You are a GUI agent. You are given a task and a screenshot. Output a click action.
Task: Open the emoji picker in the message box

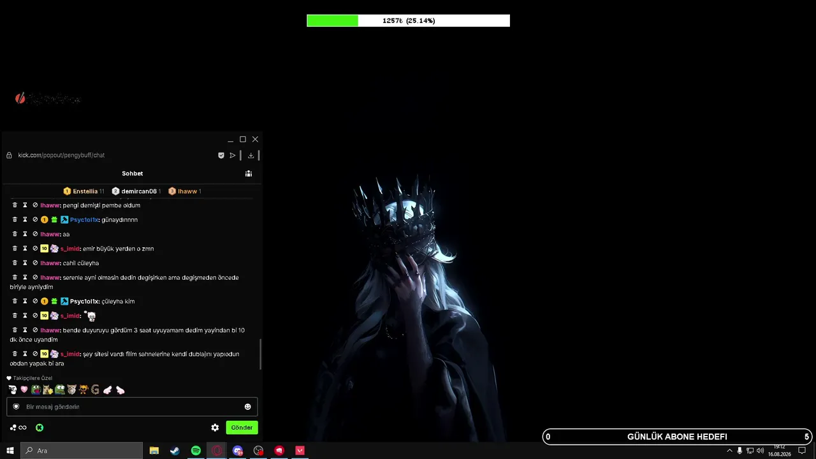point(247,407)
